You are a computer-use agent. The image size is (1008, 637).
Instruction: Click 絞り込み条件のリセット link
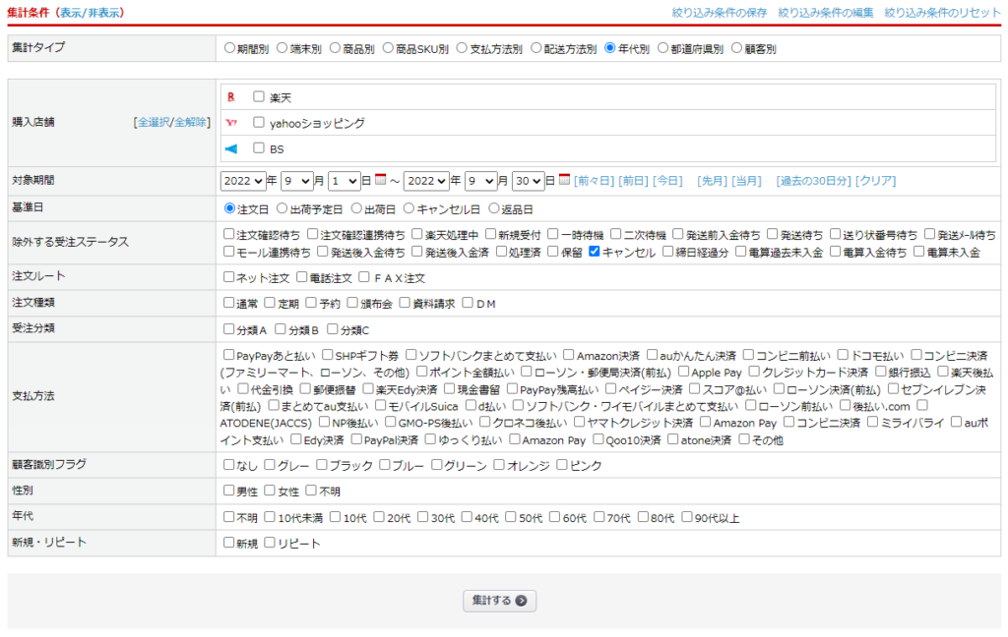click(942, 13)
